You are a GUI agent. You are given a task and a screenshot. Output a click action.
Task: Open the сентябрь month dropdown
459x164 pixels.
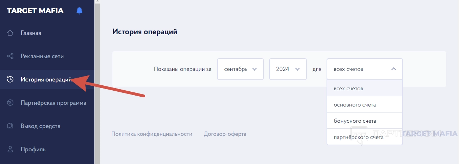point(240,69)
